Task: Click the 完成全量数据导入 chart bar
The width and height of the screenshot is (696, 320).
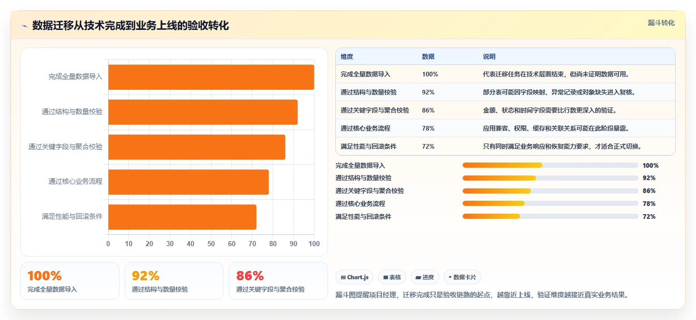Action: tap(211, 77)
